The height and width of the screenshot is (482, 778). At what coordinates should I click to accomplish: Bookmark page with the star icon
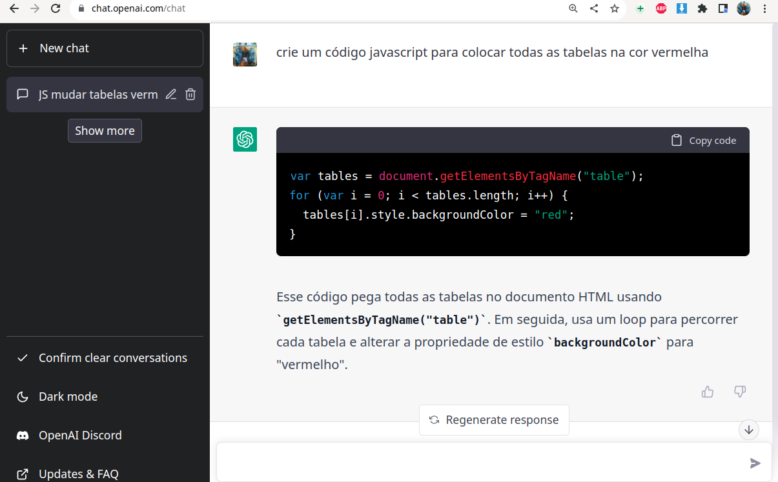point(615,9)
